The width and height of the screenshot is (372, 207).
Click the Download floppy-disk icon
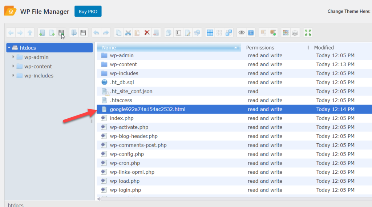tap(83, 33)
